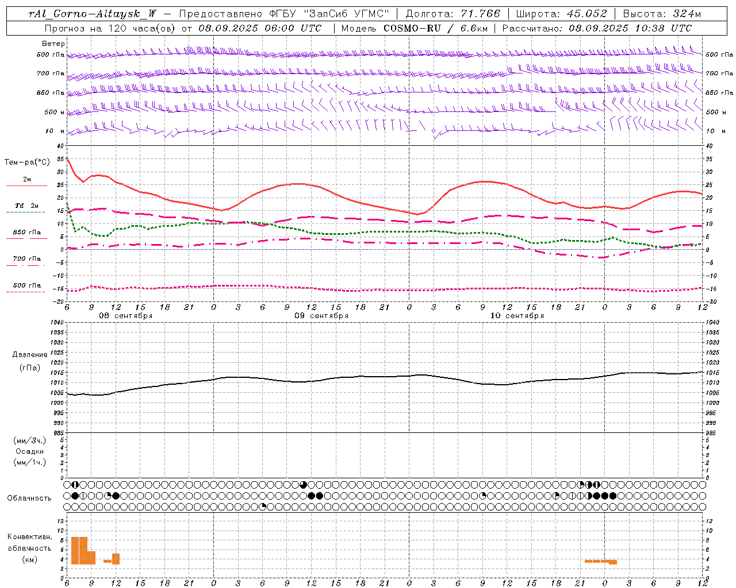Click the orange convective bar near 10 Sept midnight
This screenshot has width=736, height=588.
coord(601,561)
